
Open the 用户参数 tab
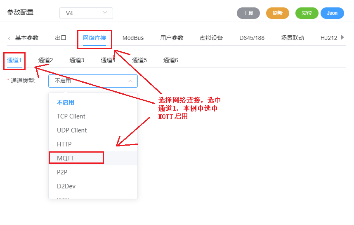[x=172, y=38]
